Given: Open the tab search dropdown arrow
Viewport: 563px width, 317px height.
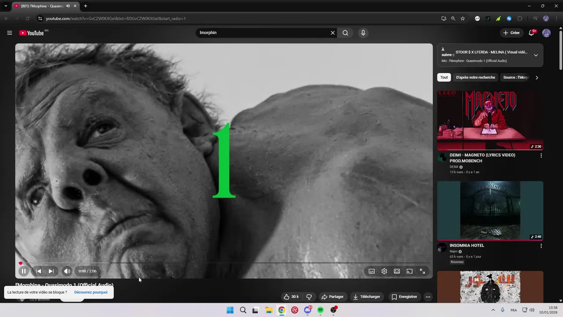Looking at the screenshot, I should click(x=6, y=6).
